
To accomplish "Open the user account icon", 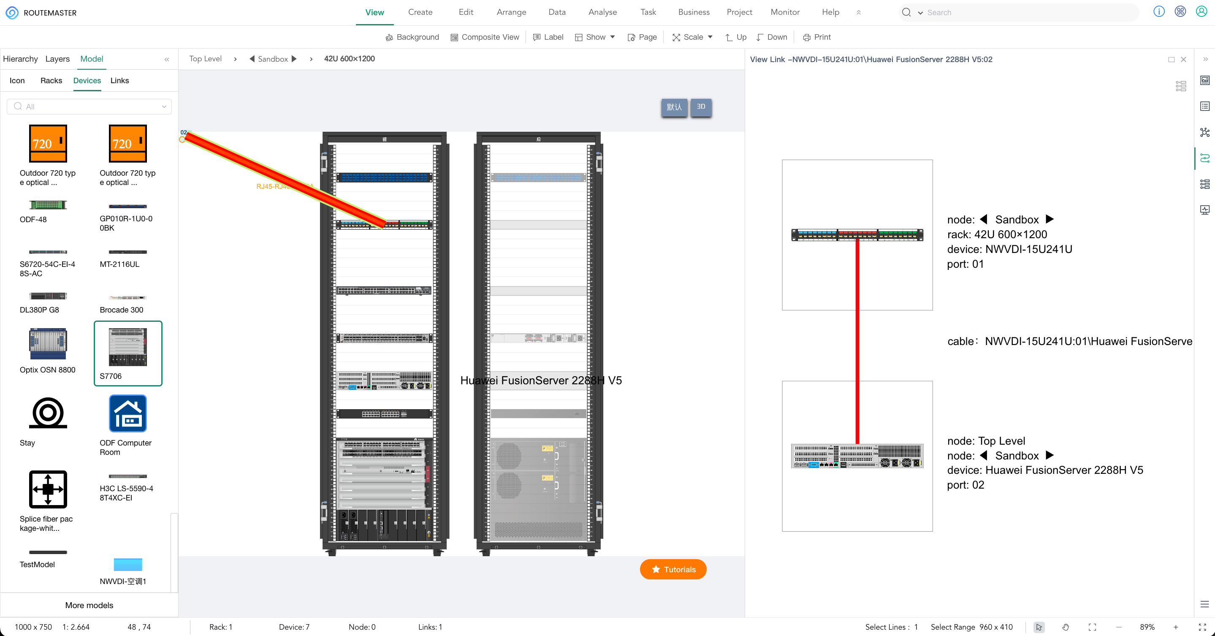I will [x=1201, y=12].
